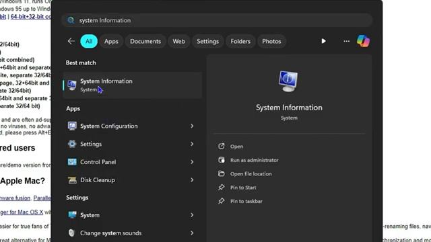Expand Disk Cleanup result chevron
431x242 pixels.
pyautogui.click(x=192, y=180)
